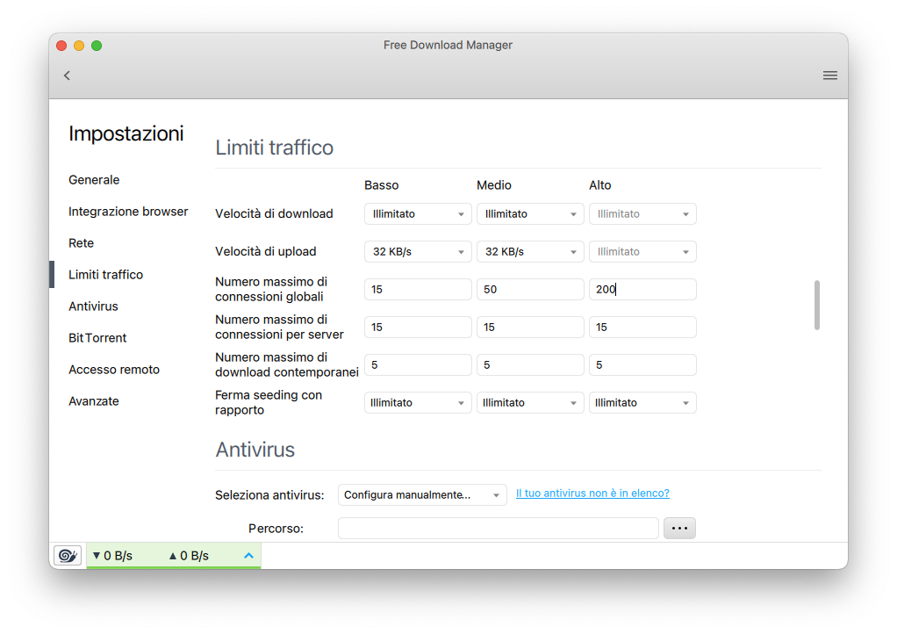Open Integrazione browser settings section

128,211
